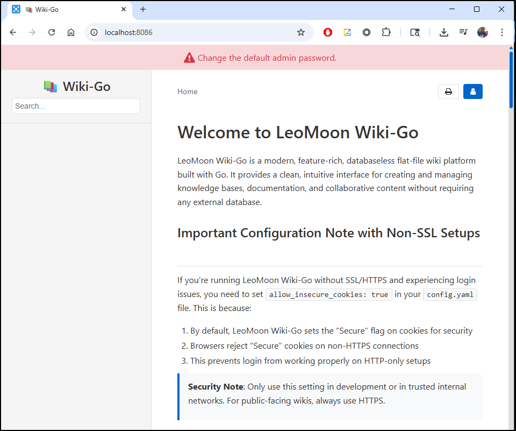
Task: Click the Wiki-Go sidebar title
Action: pos(87,87)
